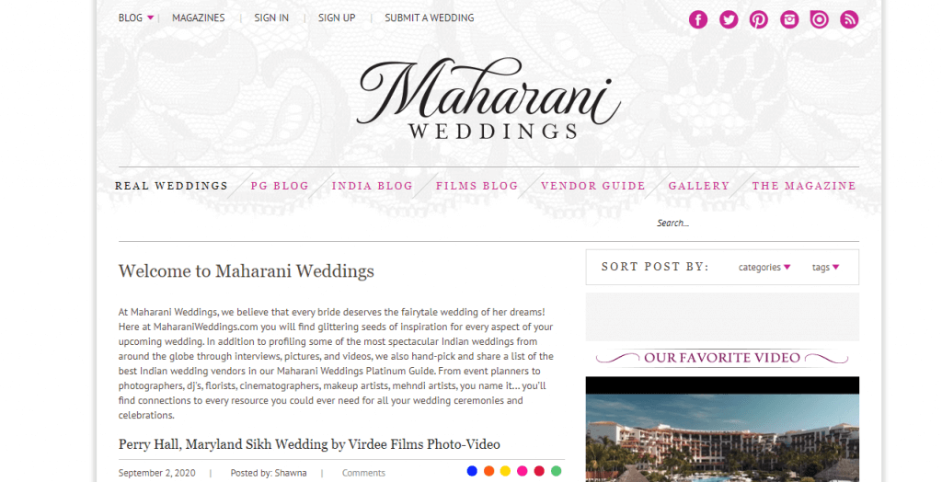Click SUBMIT A WEDDING link
Viewport: 942px width, 482px height.
[x=429, y=18]
